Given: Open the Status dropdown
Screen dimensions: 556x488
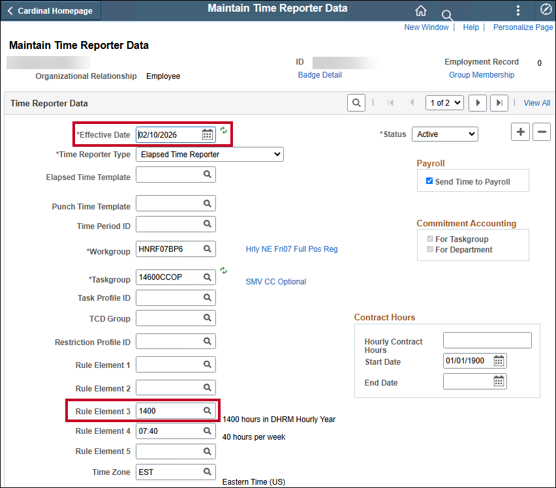Looking at the screenshot, I should (x=444, y=134).
